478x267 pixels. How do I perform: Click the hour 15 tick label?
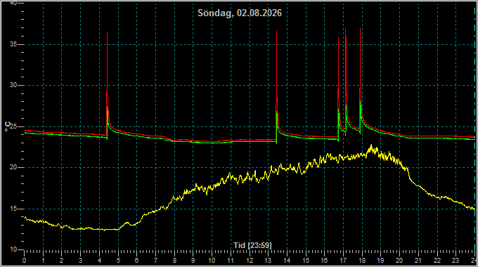coord(306,261)
